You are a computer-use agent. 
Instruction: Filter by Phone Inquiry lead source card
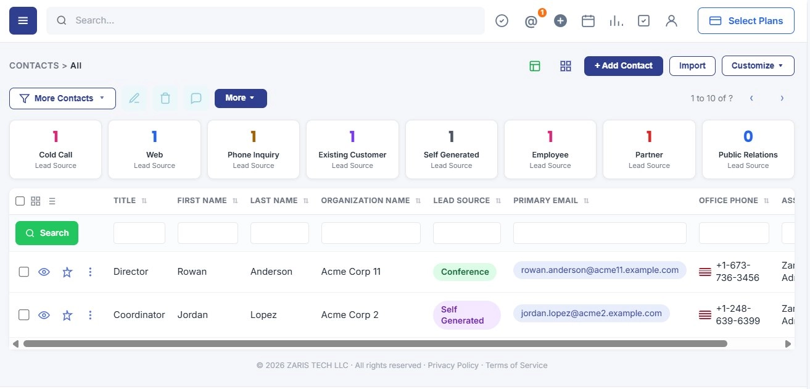click(x=254, y=149)
